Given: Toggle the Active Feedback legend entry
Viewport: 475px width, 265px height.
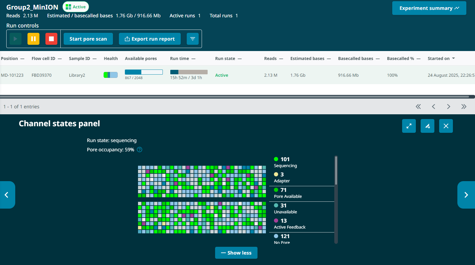Looking at the screenshot, I should (289, 224).
